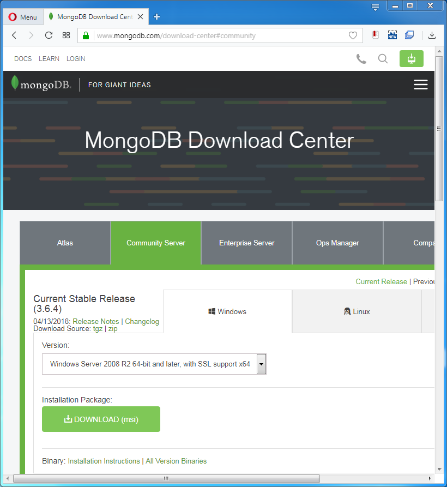Click the Current Release link
This screenshot has height=487, width=447.
[x=381, y=282]
